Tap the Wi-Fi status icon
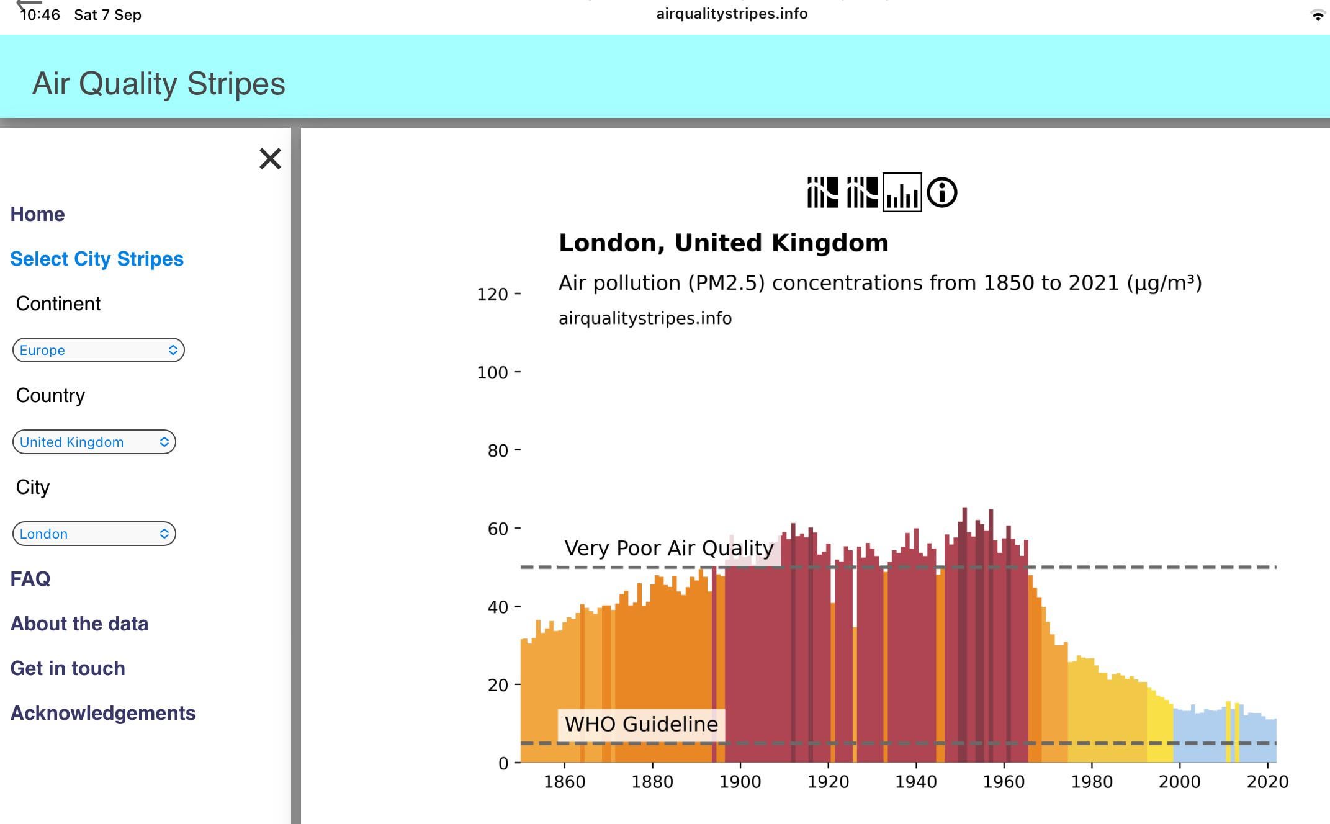This screenshot has width=1330, height=824. point(1317,15)
